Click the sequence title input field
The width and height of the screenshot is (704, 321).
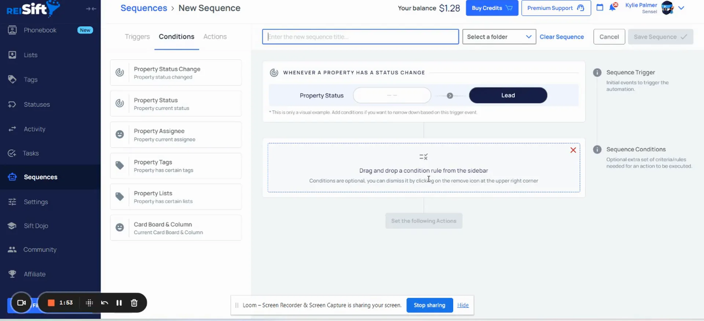pos(360,37)
